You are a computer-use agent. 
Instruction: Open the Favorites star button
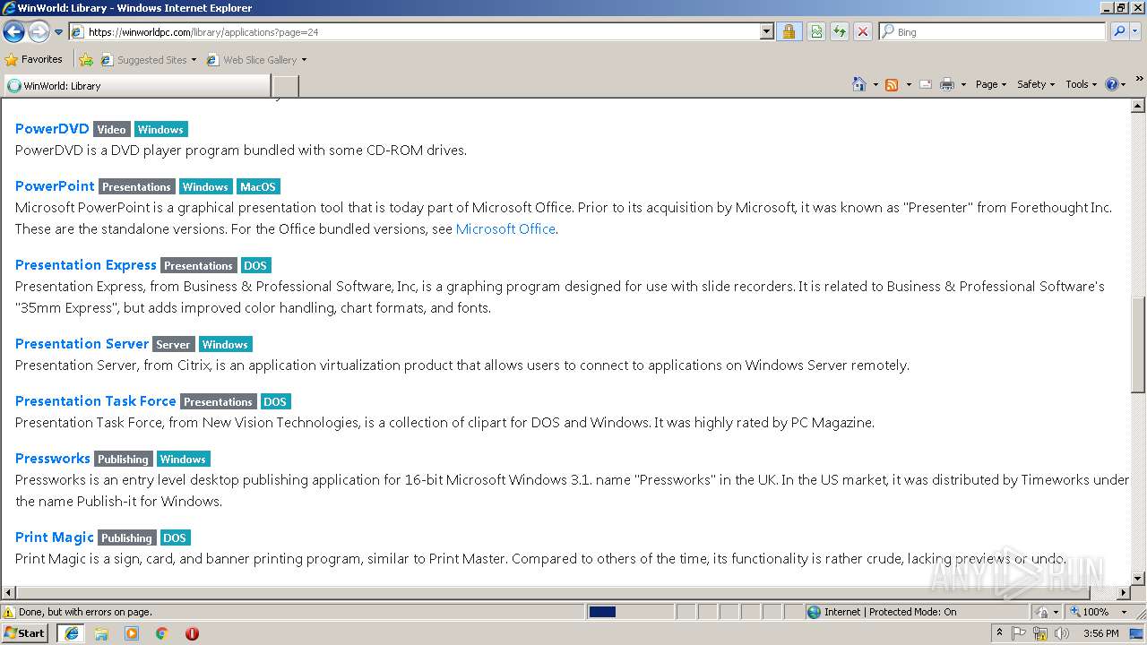pyautogui.click(x=34, y=59)
